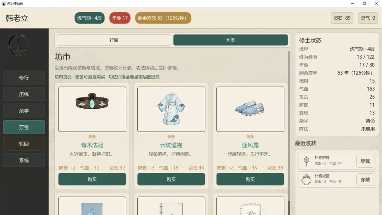Click the 阵法 未启用 status row
The image size is (382, 215).
tap(337, 129)
